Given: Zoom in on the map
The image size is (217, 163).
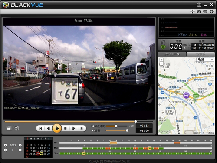Looking at the screenshot, I should tap(161, 60).
